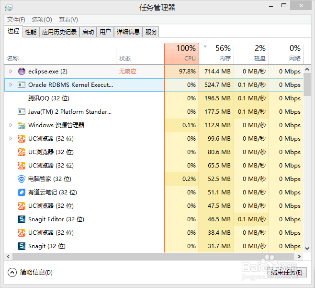Sort by the 磁盘 column header
Viewport: 315px width, 288px height.
pyautogui.click(x=251, y=54)
